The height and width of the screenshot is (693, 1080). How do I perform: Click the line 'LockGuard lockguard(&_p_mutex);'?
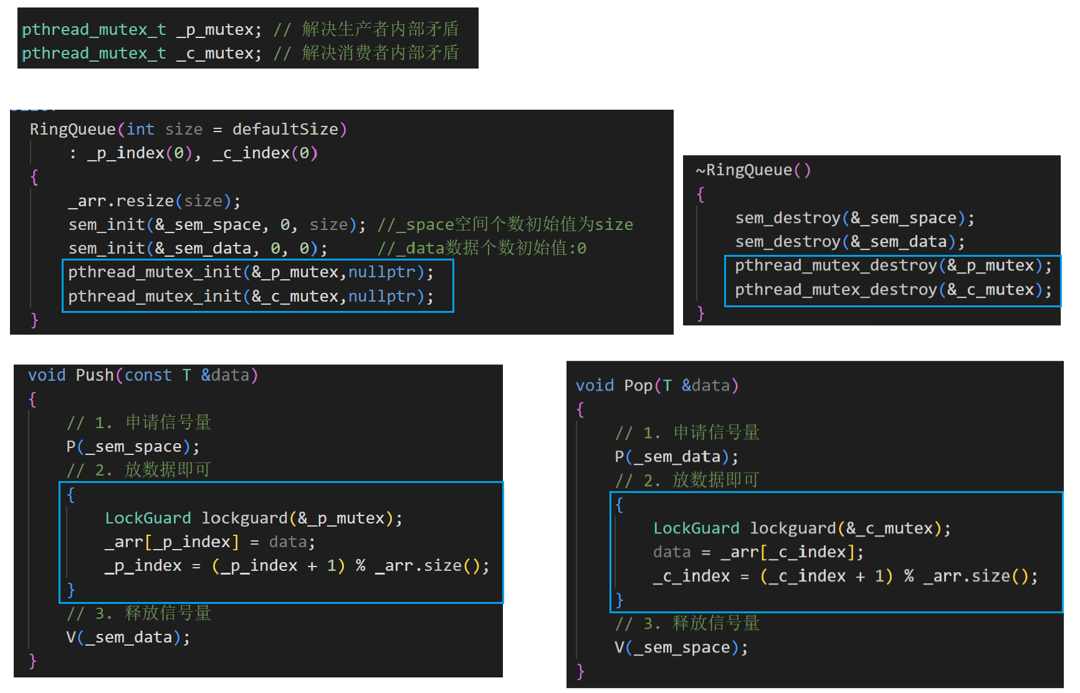click(254, 519)
